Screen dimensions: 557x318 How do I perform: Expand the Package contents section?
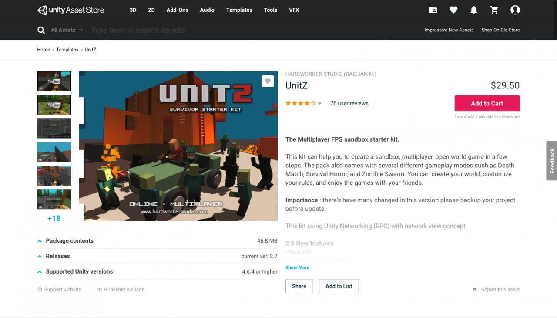pos(158,241)
